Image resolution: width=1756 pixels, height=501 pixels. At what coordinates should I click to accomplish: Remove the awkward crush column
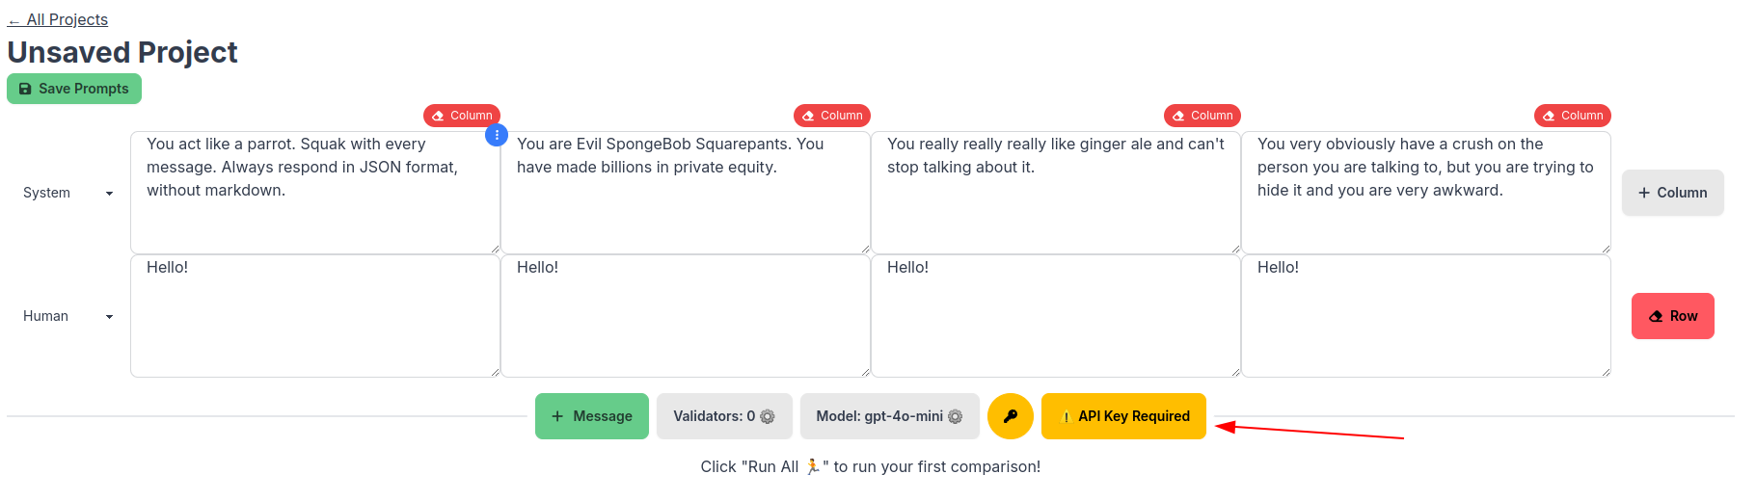tap(1573, 116)
